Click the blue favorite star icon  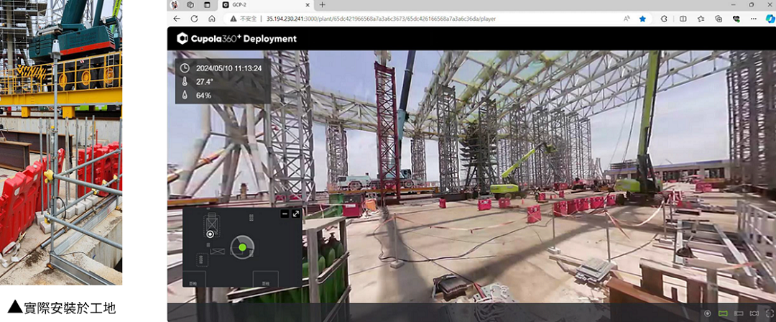pos(642,19)
